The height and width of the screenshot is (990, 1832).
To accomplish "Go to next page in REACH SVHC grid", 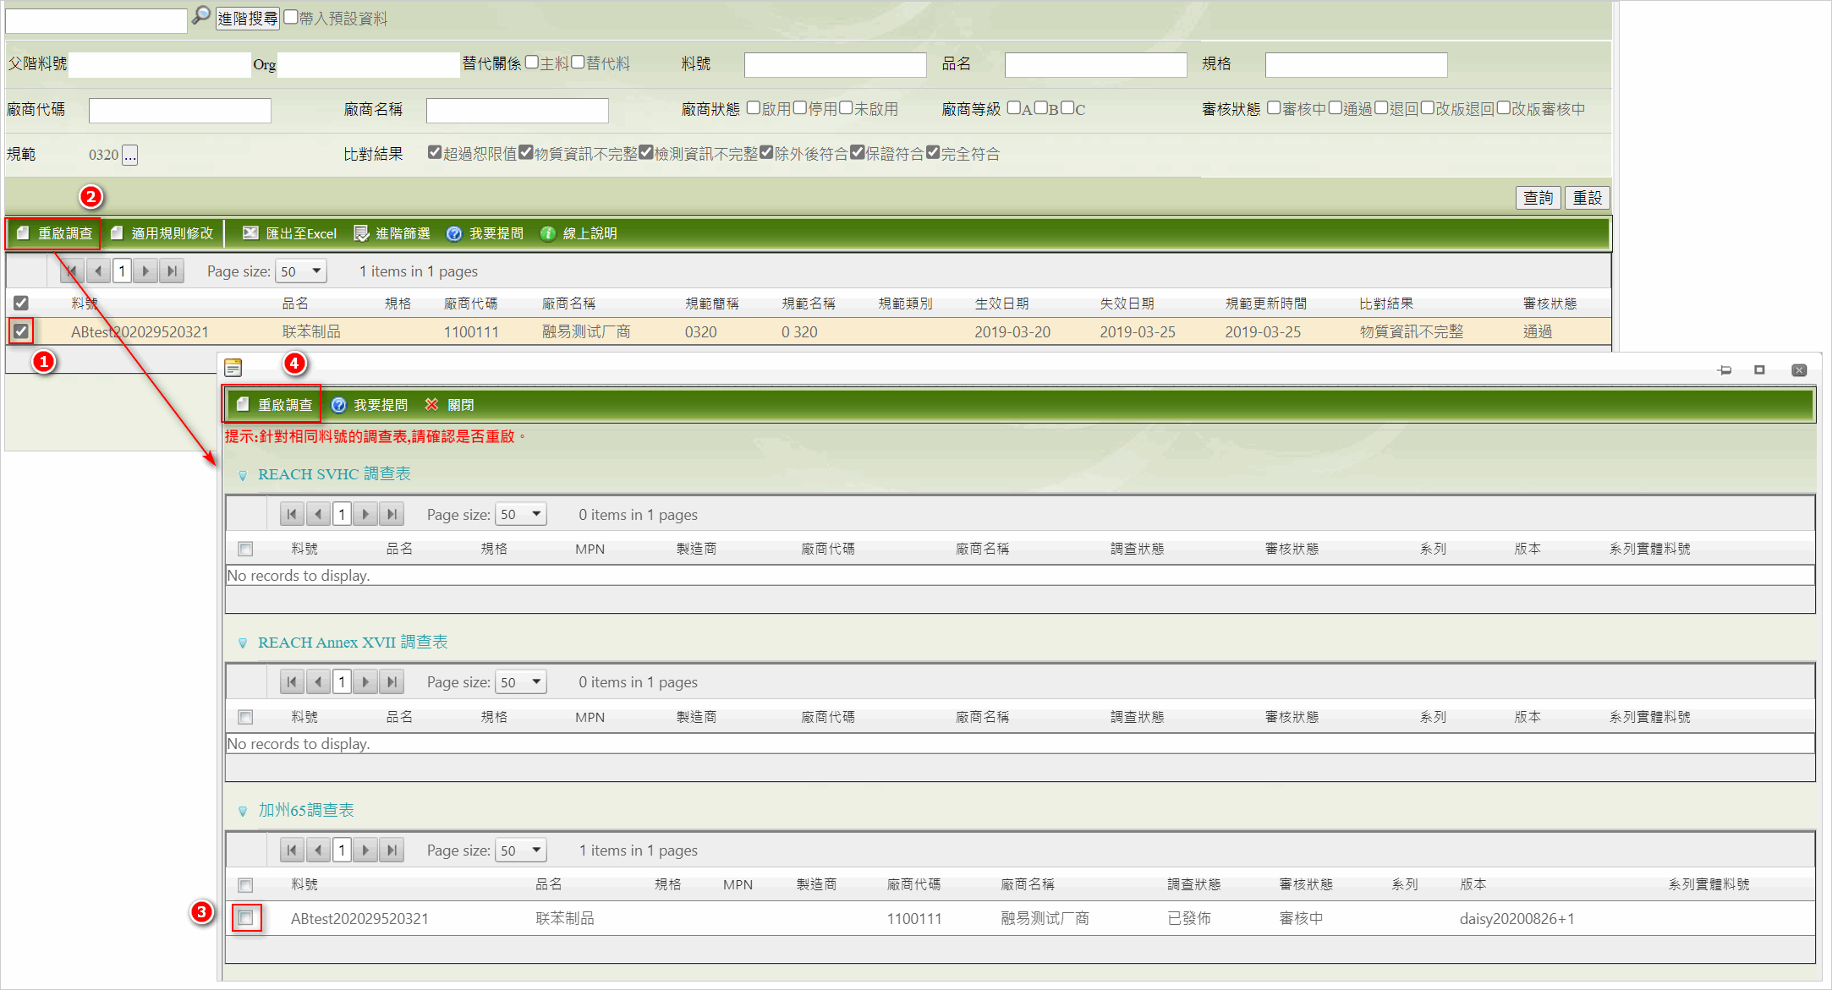I will tap(365, 514).
